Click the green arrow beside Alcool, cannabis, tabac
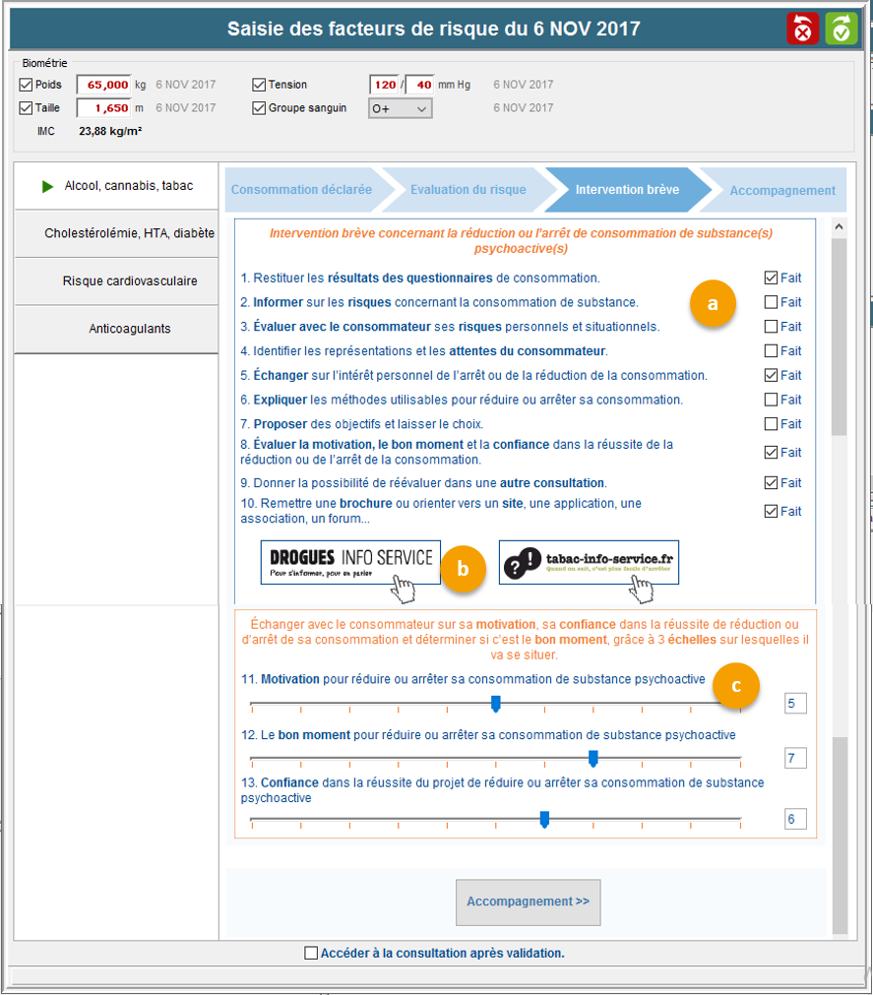Image resolution: width=873 pixels, height=995 pixels. pos(47,186)
